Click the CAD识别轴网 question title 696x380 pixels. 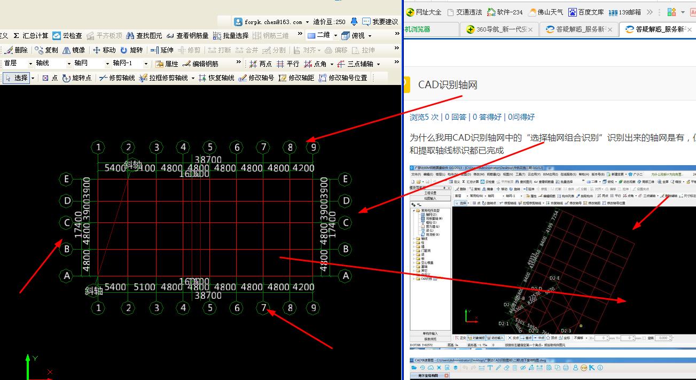point(448,84)
